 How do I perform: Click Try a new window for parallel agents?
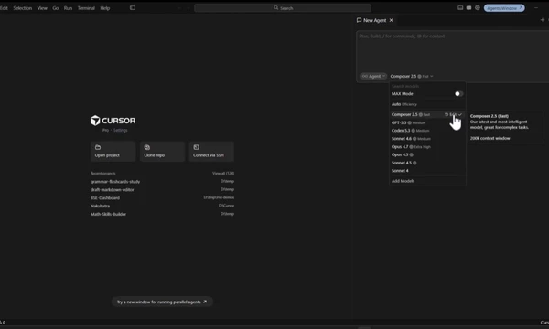162,302
